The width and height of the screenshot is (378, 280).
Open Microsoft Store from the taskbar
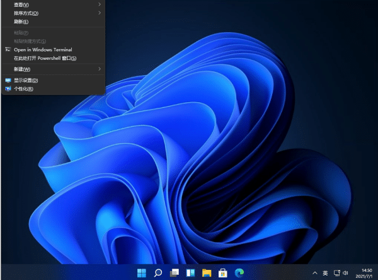click(222, 272)
